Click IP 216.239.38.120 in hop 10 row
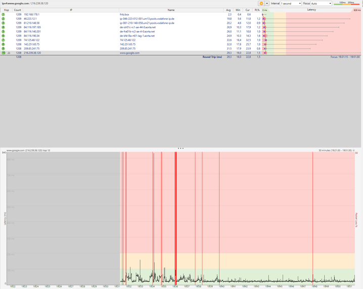 32,53
